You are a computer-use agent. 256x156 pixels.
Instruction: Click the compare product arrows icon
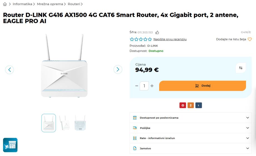pyautogui.click(x=241, y=68)
